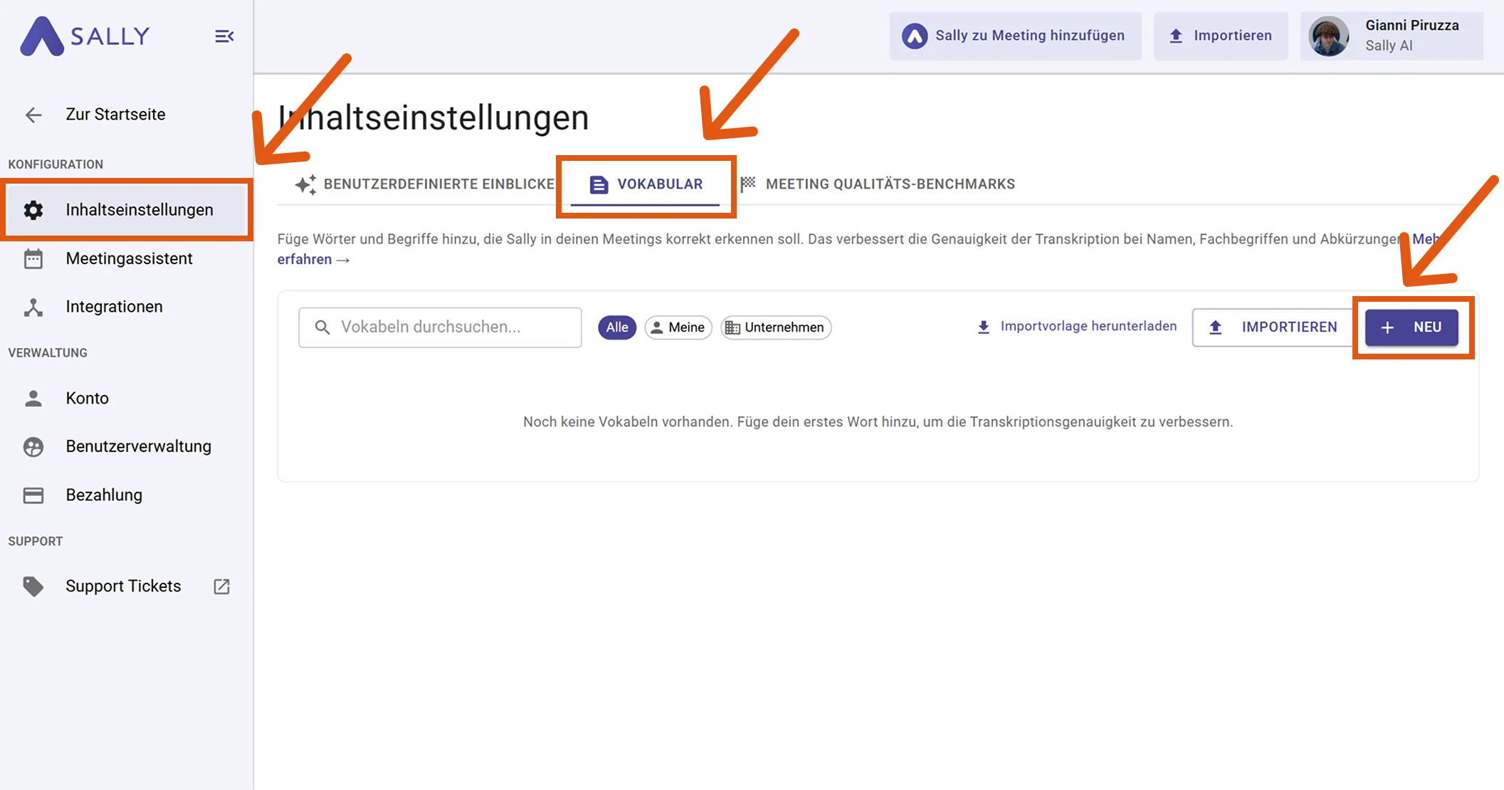Image resolution: width=1504 pixels, height=790 pixels.
Task: Click the Support Tickets tag icon
Action: [33, 586]
